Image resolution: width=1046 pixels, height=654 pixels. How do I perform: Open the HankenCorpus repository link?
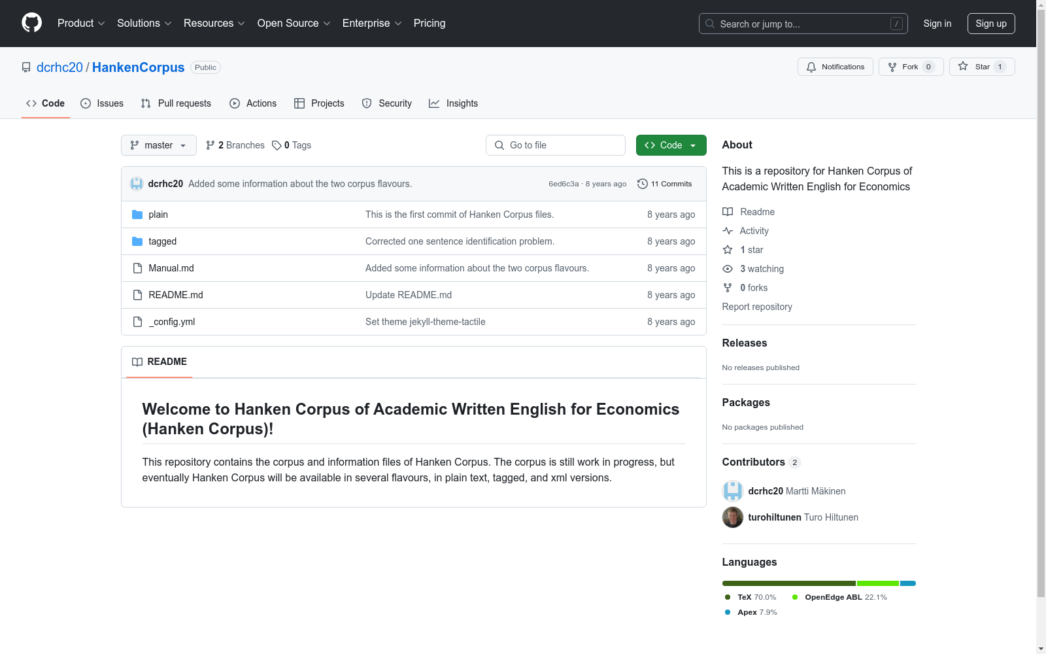click(139, 67)
